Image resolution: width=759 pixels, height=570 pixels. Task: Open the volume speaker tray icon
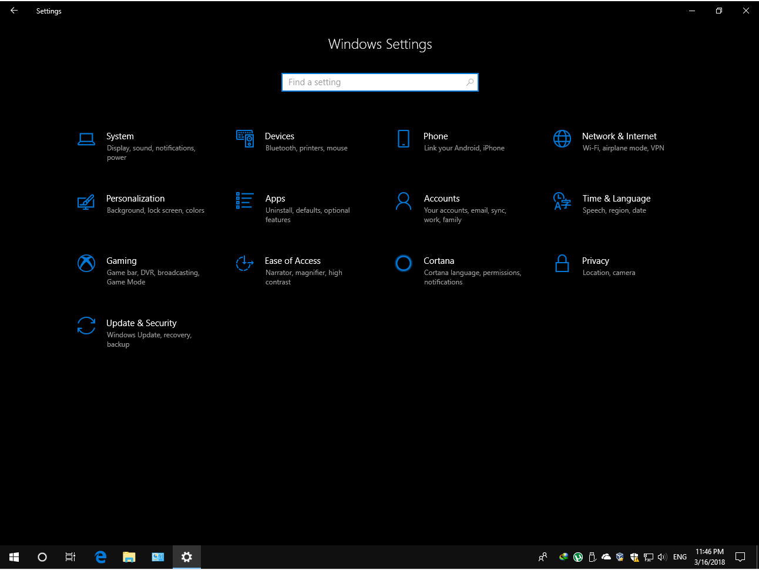(x=662, y=557)
